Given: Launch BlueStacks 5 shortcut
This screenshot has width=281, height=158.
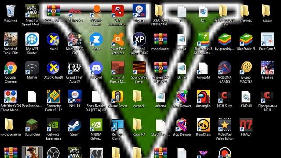Looking at the screenshot, I should pos(246,39).
